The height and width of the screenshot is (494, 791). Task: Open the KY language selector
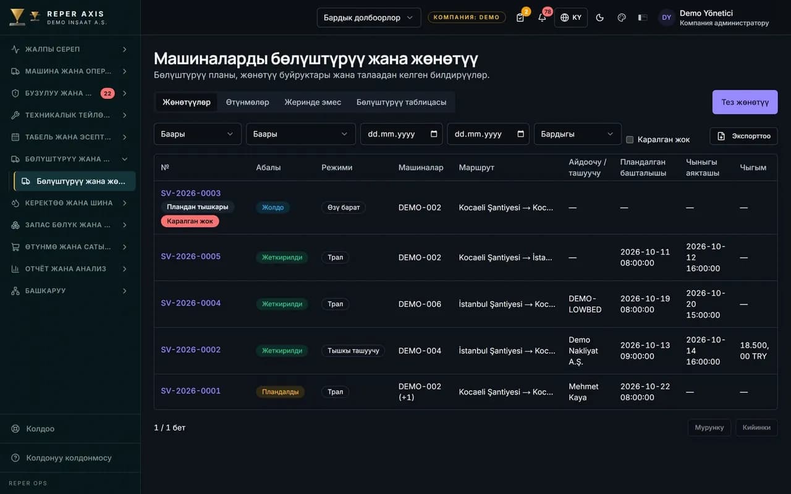pos(571,17)
